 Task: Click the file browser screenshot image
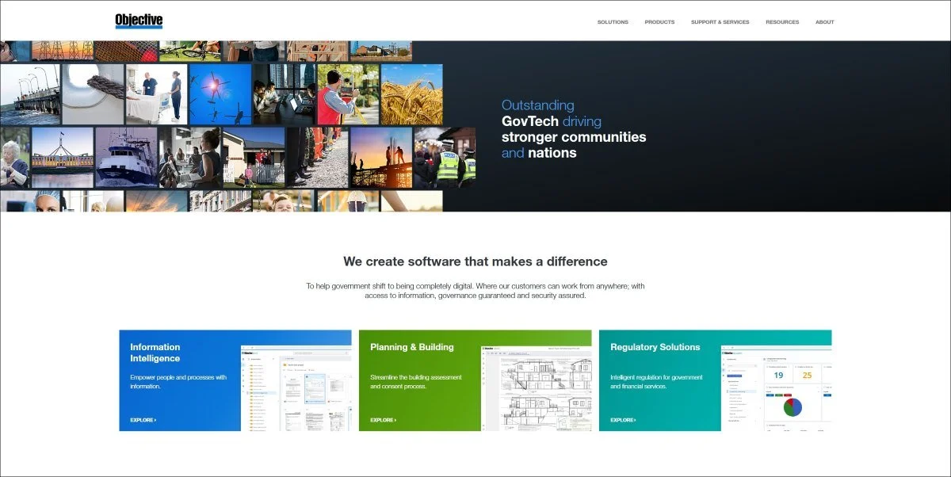[296, 388]
